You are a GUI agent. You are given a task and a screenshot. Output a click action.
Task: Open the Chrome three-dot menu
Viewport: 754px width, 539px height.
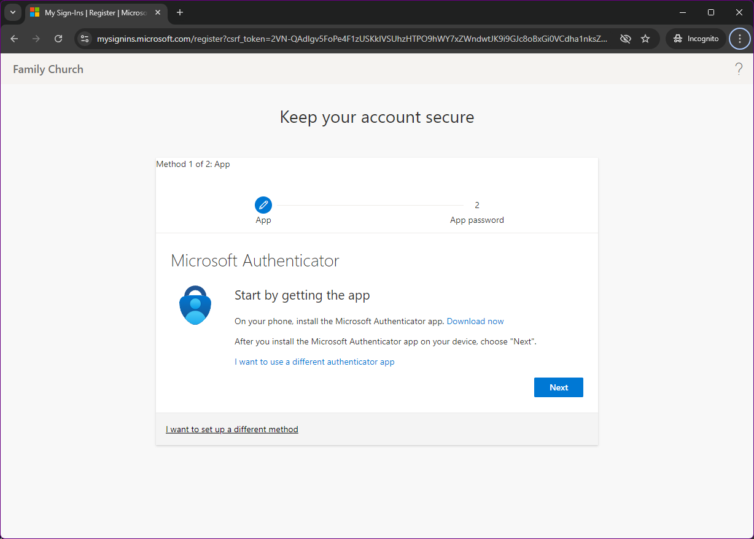point(739,39)
